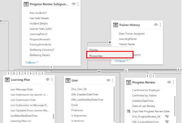Open more options for Progress Review Safeguarding table
The image size is (183, 123).
[78, 4]
